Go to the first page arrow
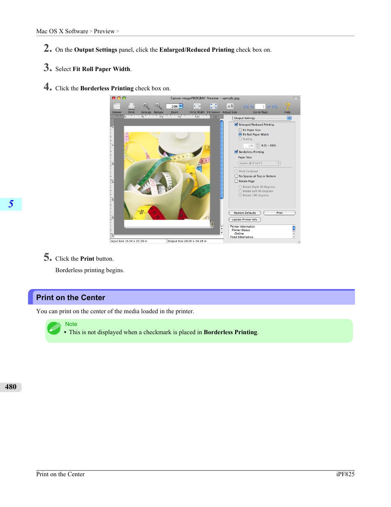 pyautogui.click(x=246, y=106)
